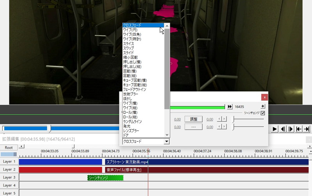
Task: Click the transition list scrollbar thumb
Action: pyautogui.click(x=167, y=69)
